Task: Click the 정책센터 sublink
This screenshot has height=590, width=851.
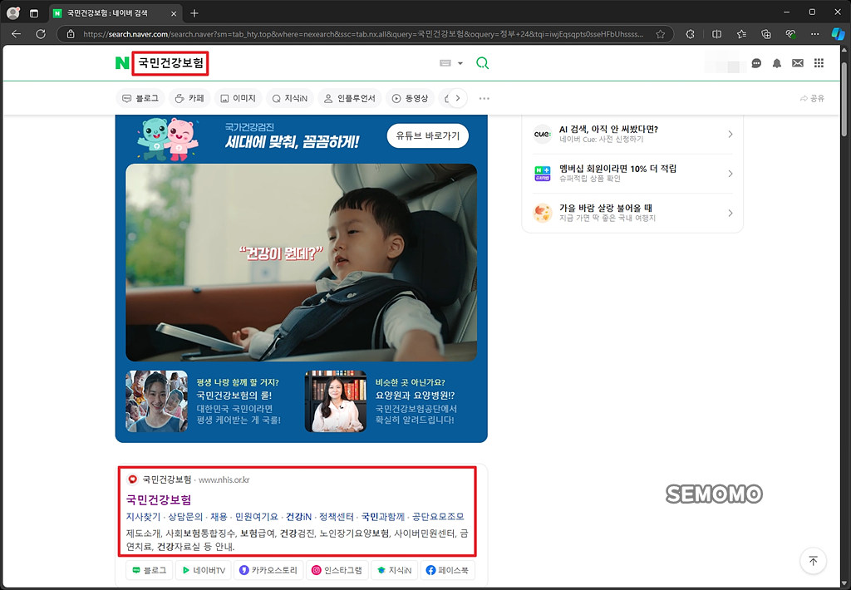Action: (x=337, y=517)
